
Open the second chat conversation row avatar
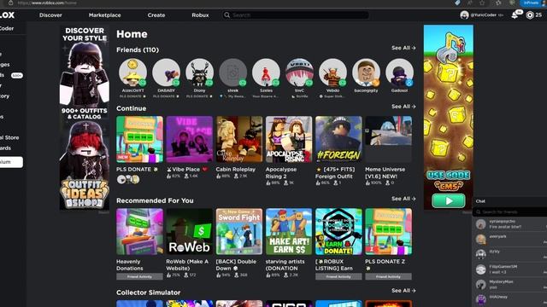(x=480, y=239)
